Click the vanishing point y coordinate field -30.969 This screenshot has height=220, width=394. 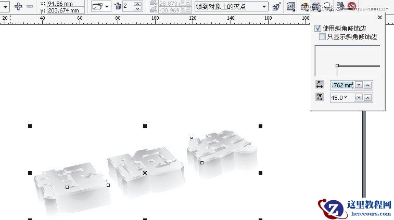pos(170,10)
